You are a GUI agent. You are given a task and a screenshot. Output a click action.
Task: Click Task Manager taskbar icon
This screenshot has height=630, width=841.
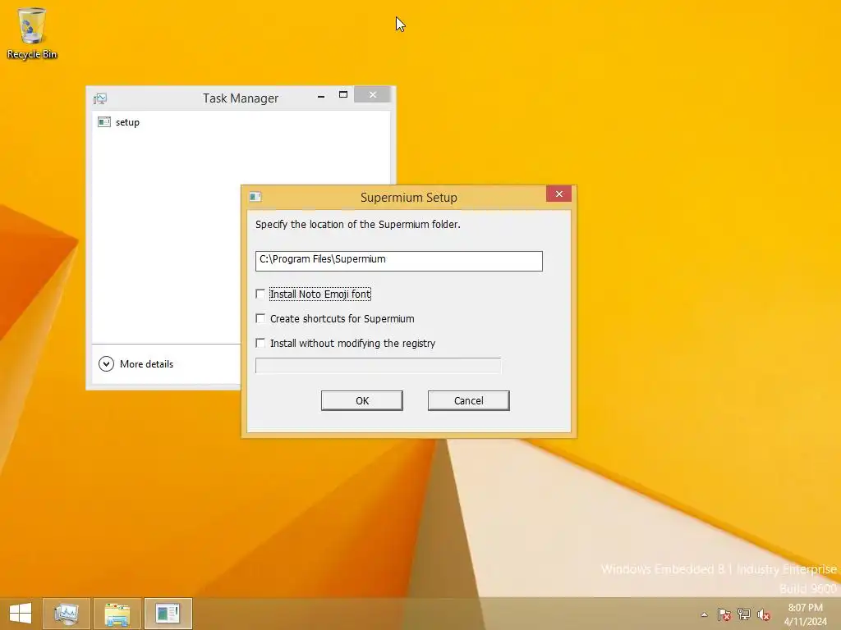[x=67, y=614]
